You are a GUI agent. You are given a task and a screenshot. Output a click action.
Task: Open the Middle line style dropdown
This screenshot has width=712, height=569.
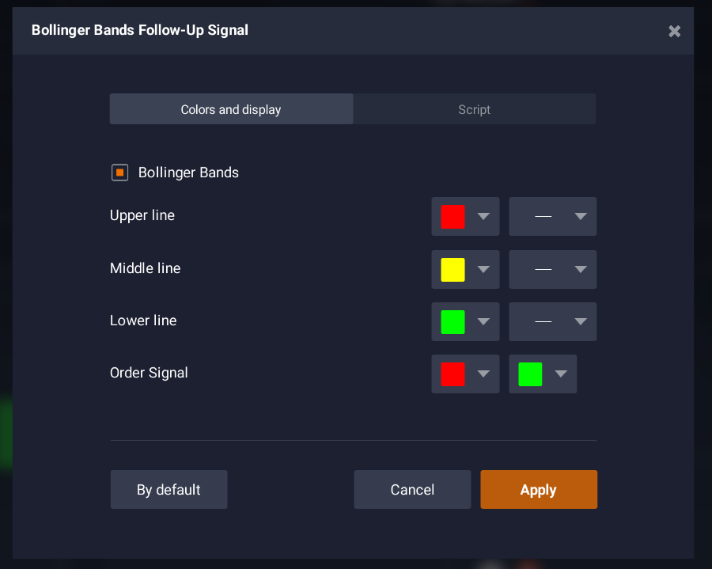(552, 269)
